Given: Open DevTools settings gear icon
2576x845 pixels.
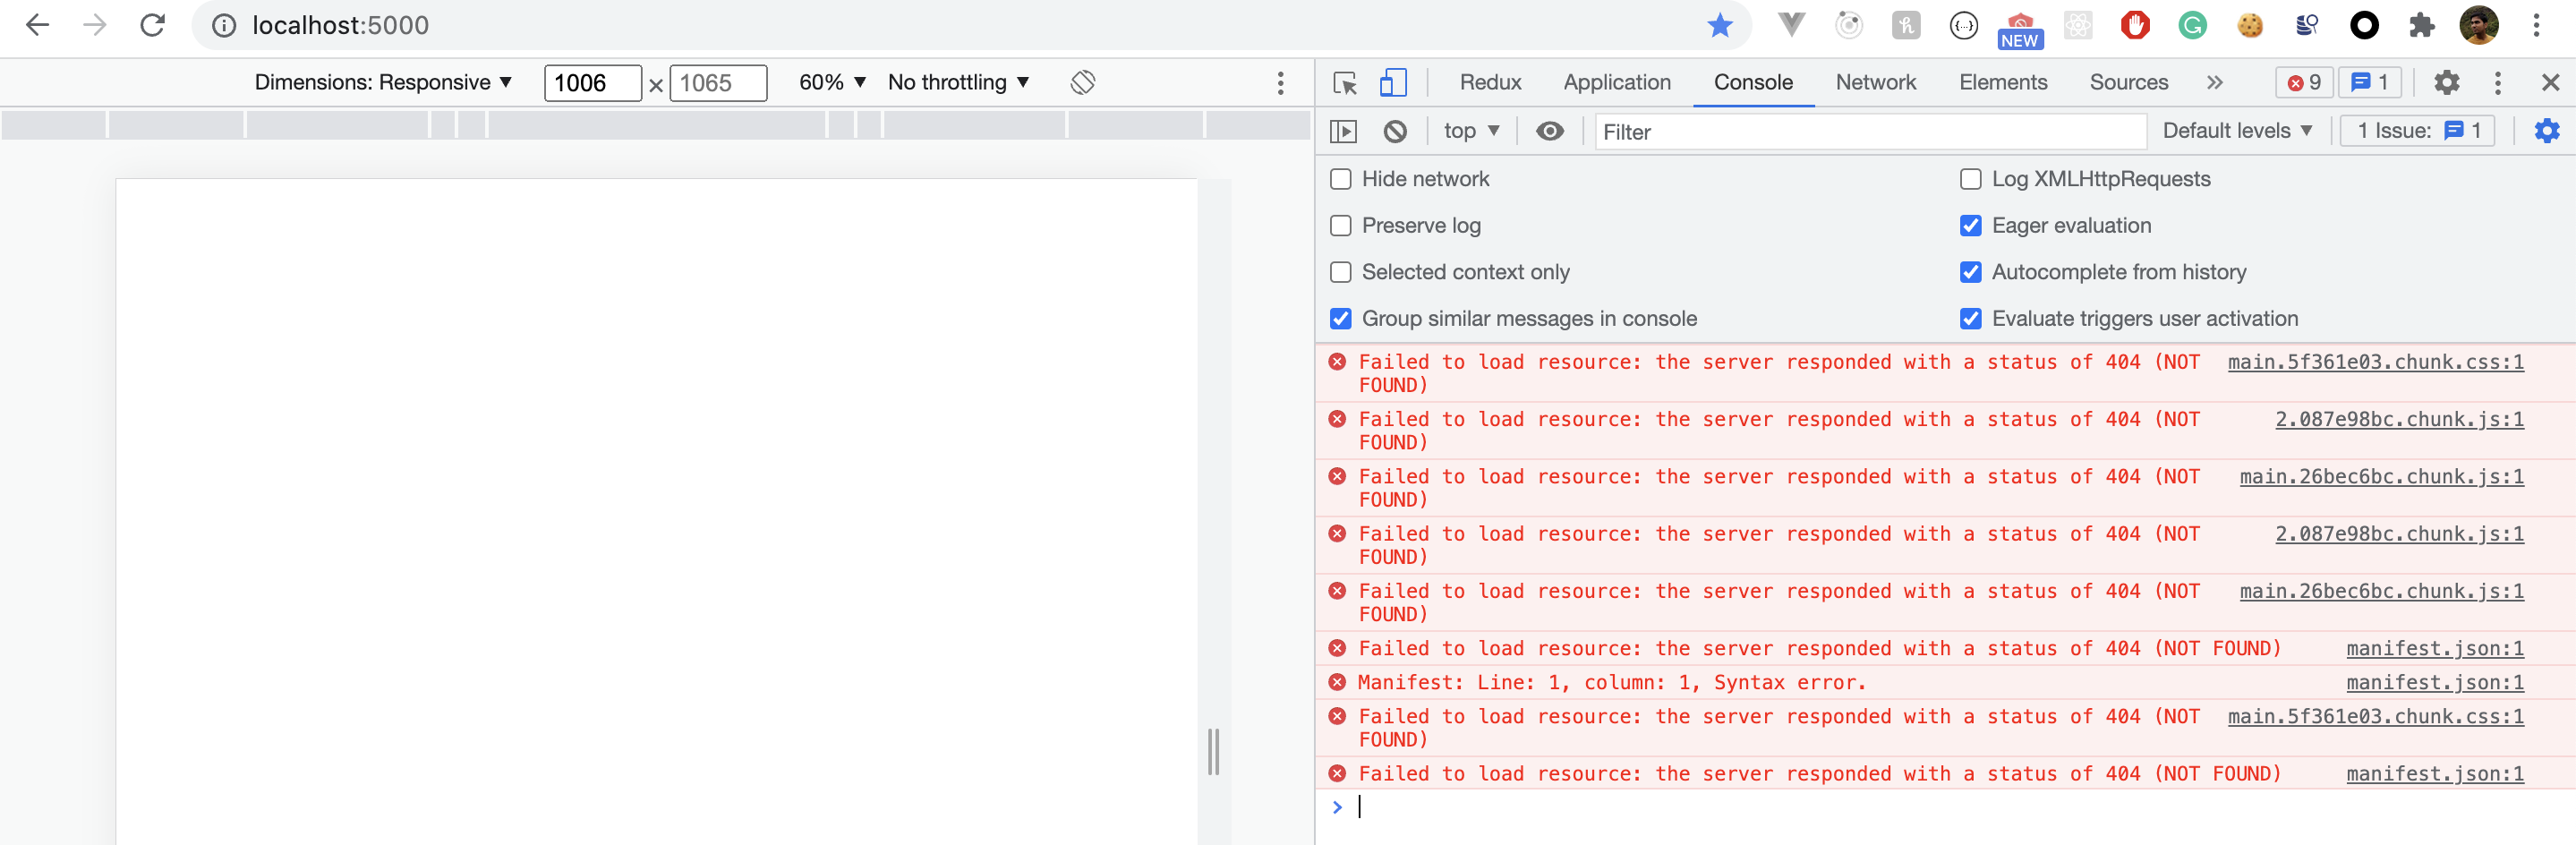Looking at the screenshot, I should coord(2446,82).
